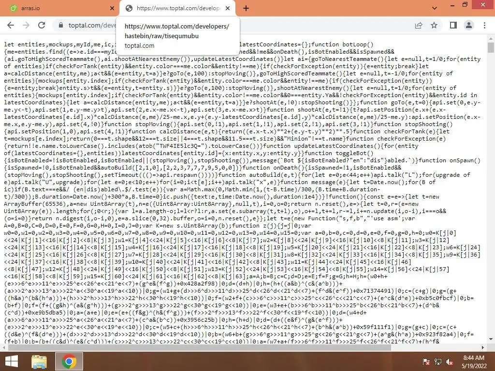Close the toptal.com tab
Screen dimensions: 495x371
point(228,8)
